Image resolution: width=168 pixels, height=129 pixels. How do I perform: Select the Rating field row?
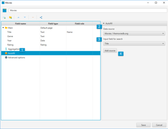[x=51, y=45]
